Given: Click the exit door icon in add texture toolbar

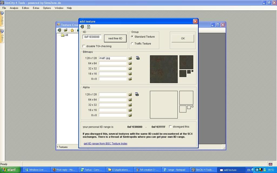Looking at the screenshot, I should [82, 27].
